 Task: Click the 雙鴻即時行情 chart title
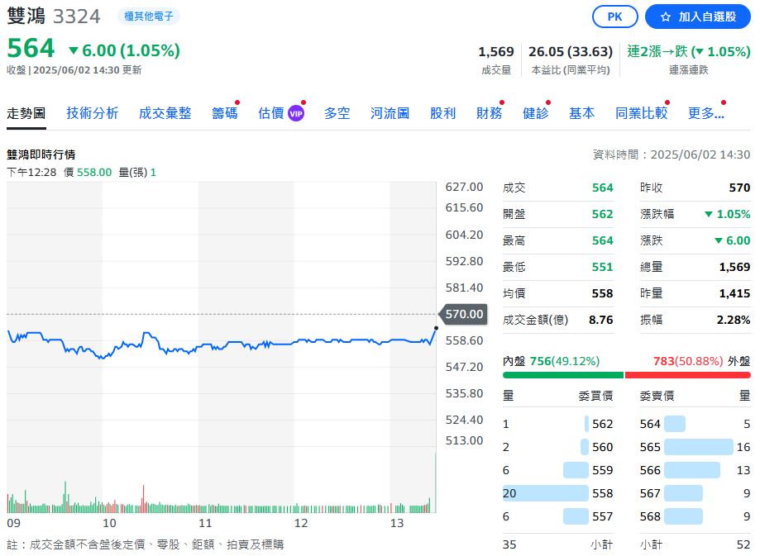click(x=41, y=154)
